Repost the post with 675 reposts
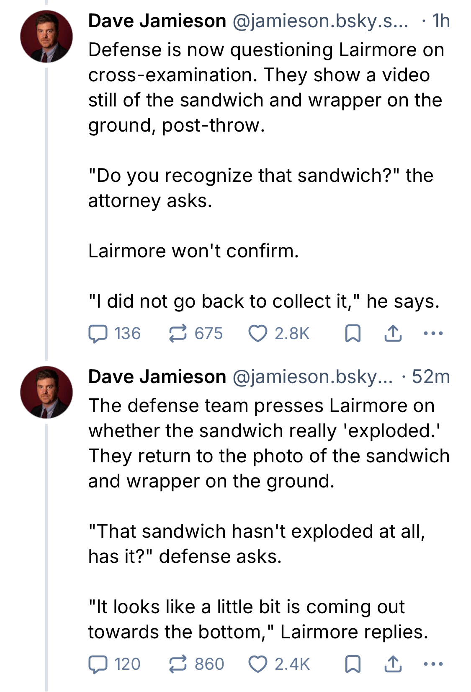This screenshot has height=692, width=471. (x=178, y=334)
